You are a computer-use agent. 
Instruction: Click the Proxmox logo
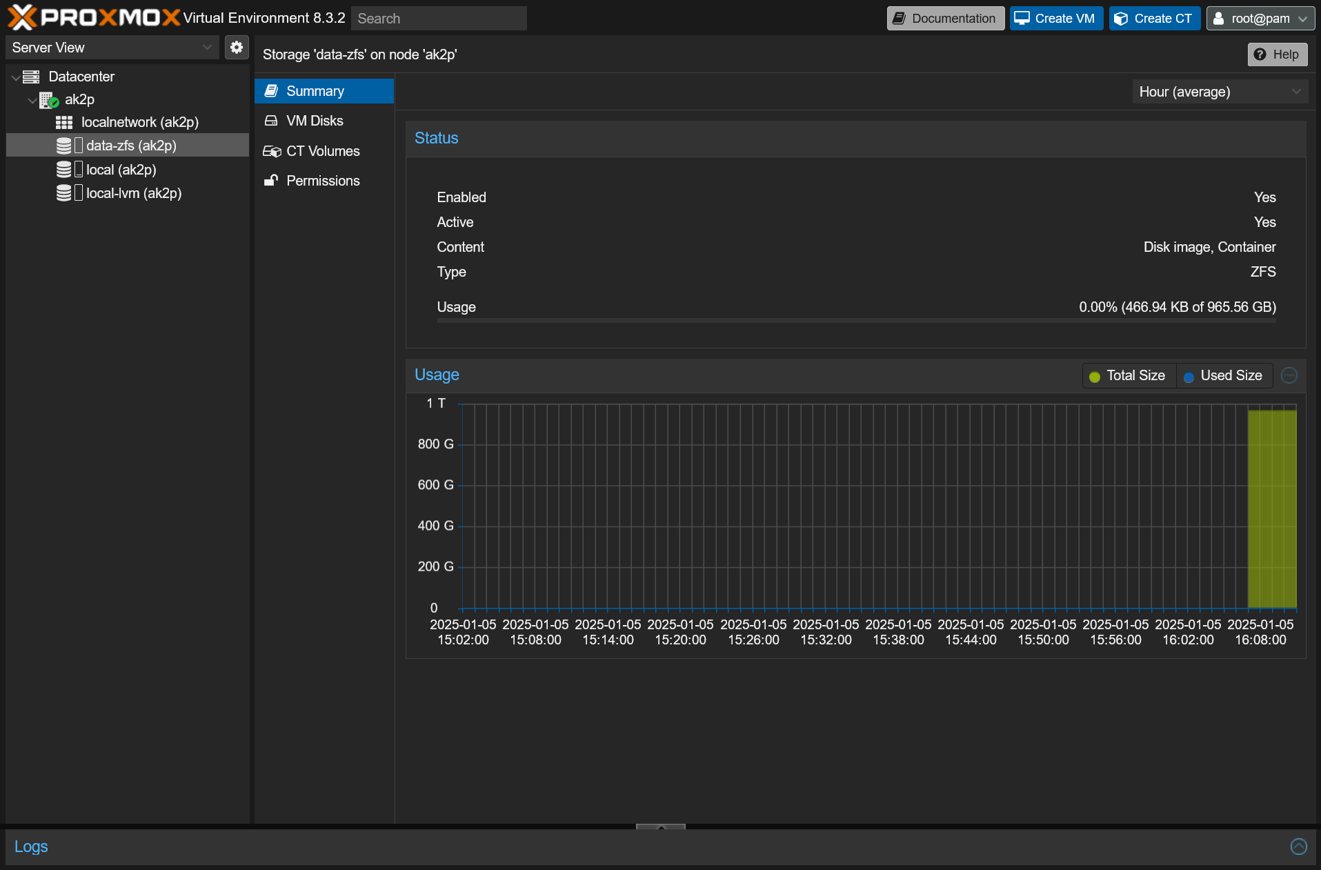tap(93, 18)
